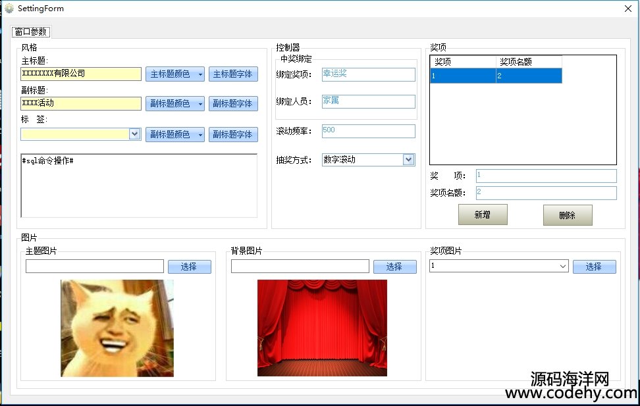Click the 背景图片 path field

coord(300,266)
